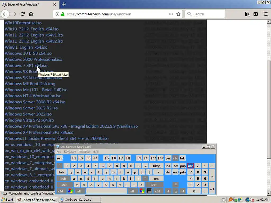Toggle the right alt key
The image size is (271, 203).
click(x=132, y=191)
